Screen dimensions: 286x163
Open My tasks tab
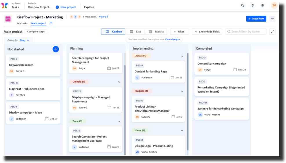tap(22, 23)
